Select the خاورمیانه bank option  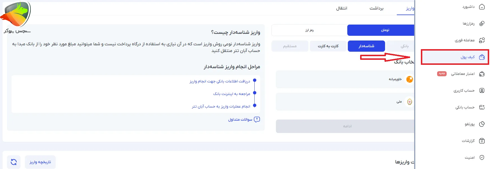pyautogui.click(x=345, y=79)
